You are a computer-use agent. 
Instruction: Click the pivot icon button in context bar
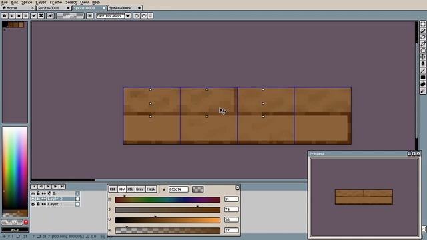click(50, 16)
